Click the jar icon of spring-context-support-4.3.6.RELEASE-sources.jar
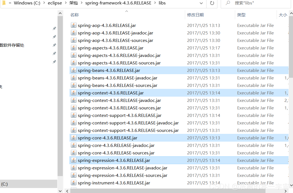The height and width of the screenshot is (193, 293). [74, 130]
